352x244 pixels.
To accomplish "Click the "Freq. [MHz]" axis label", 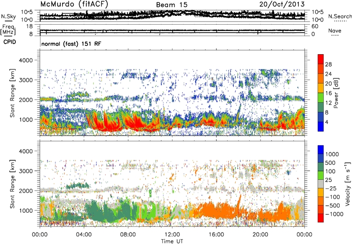I will click(x=8, y=30).
